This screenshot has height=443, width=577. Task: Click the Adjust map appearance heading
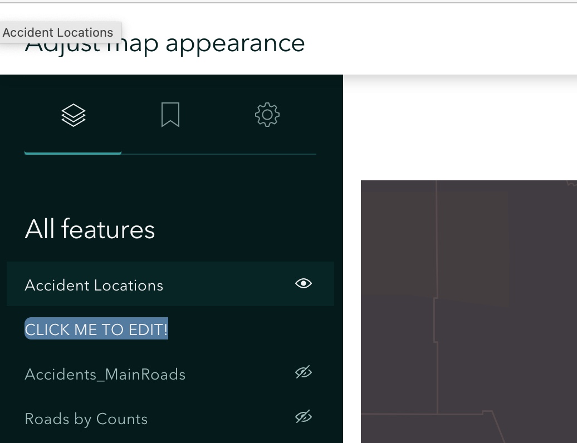[x=164, y=43]
